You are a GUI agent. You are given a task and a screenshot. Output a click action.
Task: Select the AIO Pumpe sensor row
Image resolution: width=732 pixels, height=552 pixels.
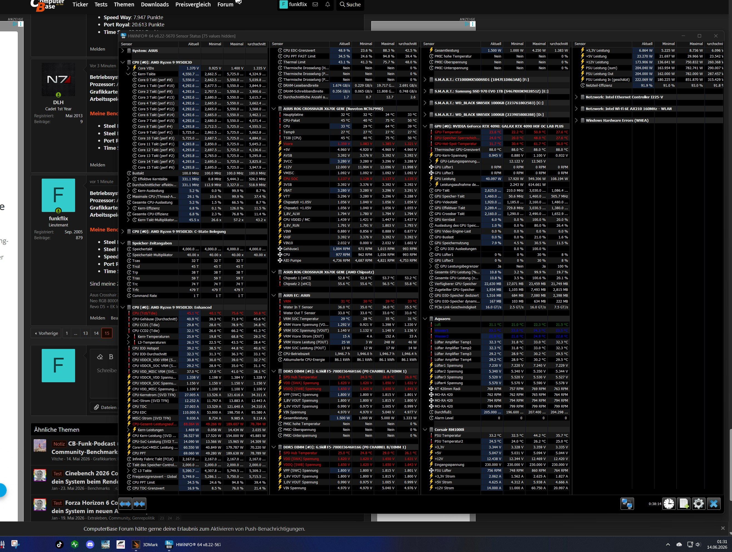(347, 261)
